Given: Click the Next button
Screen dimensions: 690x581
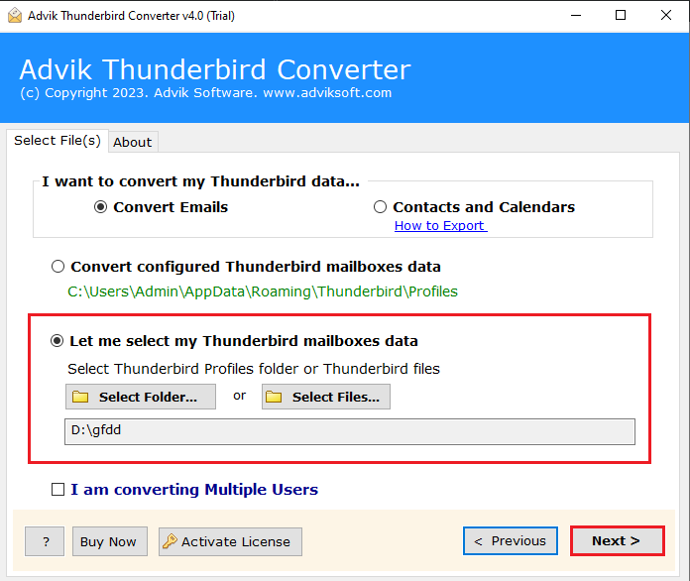Looking at the screenshot, I should point(618,541).
